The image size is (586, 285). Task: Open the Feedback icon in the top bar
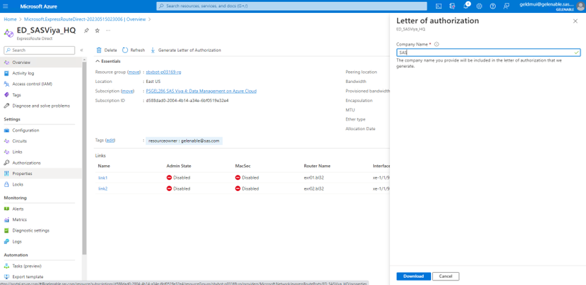(506, 6)
